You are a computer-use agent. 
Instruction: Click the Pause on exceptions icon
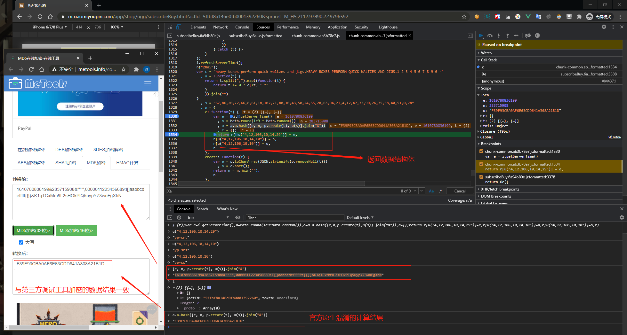(537, 35)
